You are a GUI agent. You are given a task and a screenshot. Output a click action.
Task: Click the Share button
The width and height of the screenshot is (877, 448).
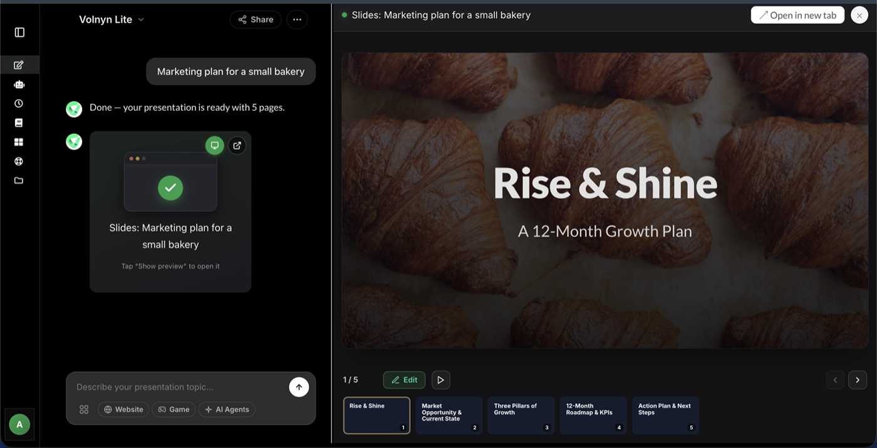256,19
